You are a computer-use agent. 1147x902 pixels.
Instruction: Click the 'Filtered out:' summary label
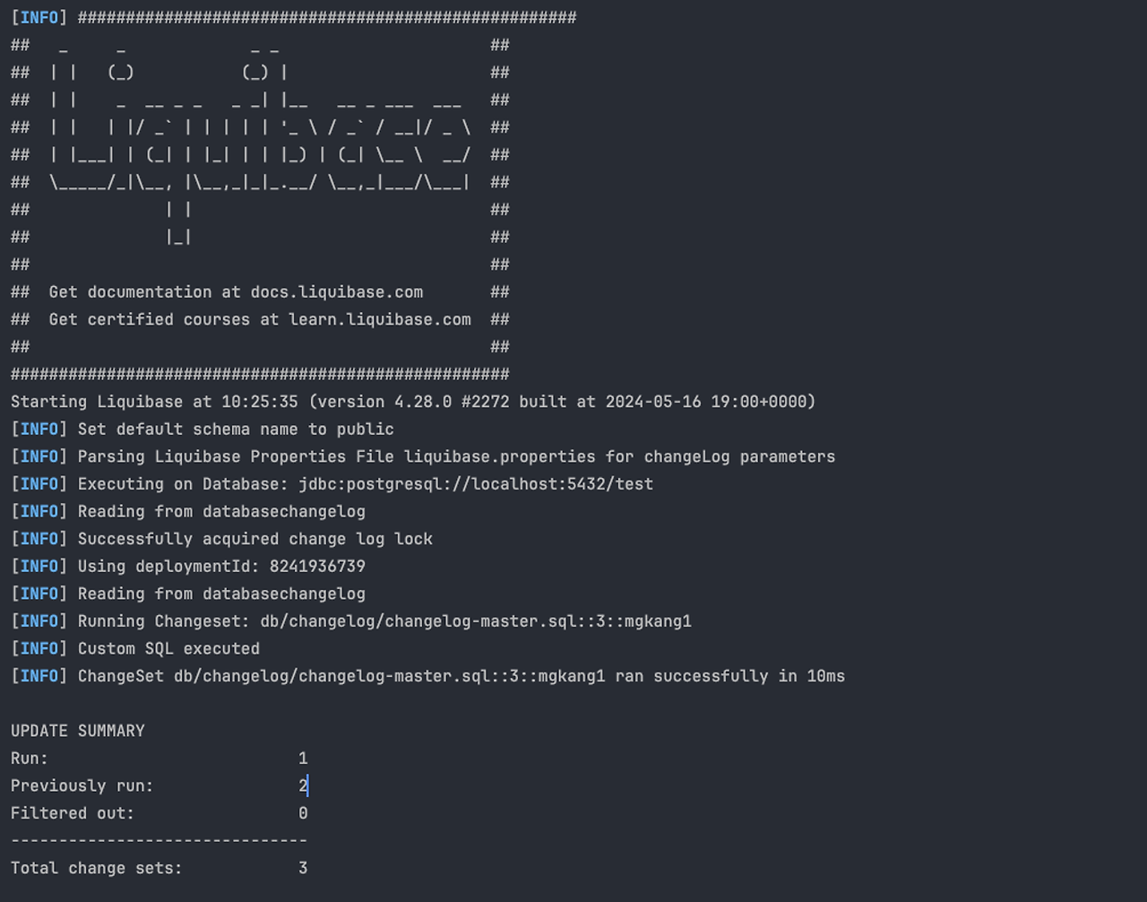(73, 813)
